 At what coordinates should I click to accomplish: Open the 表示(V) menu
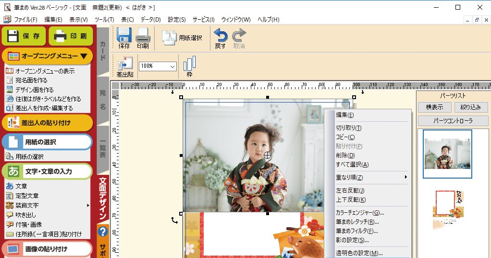point(78,19)
